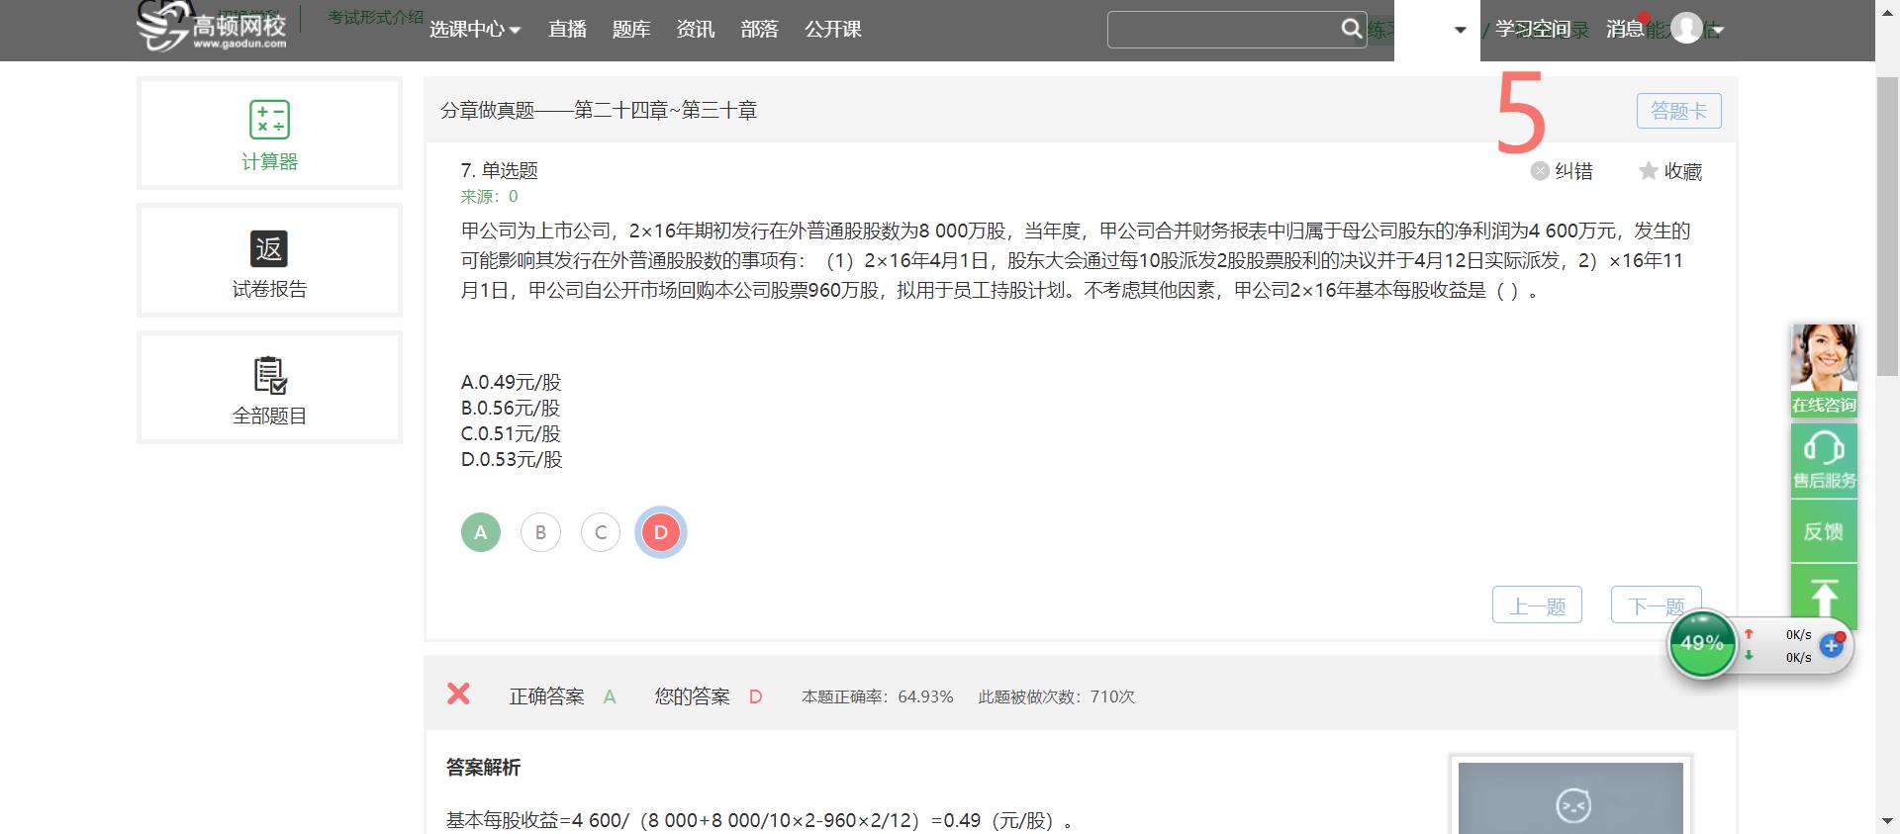
Task: Open the 题库 menu item
Action: pyautogui.click(x=631, y=30)
